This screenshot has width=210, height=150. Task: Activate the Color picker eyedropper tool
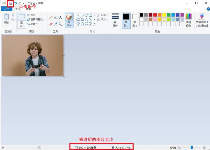[x=55, y=24]
